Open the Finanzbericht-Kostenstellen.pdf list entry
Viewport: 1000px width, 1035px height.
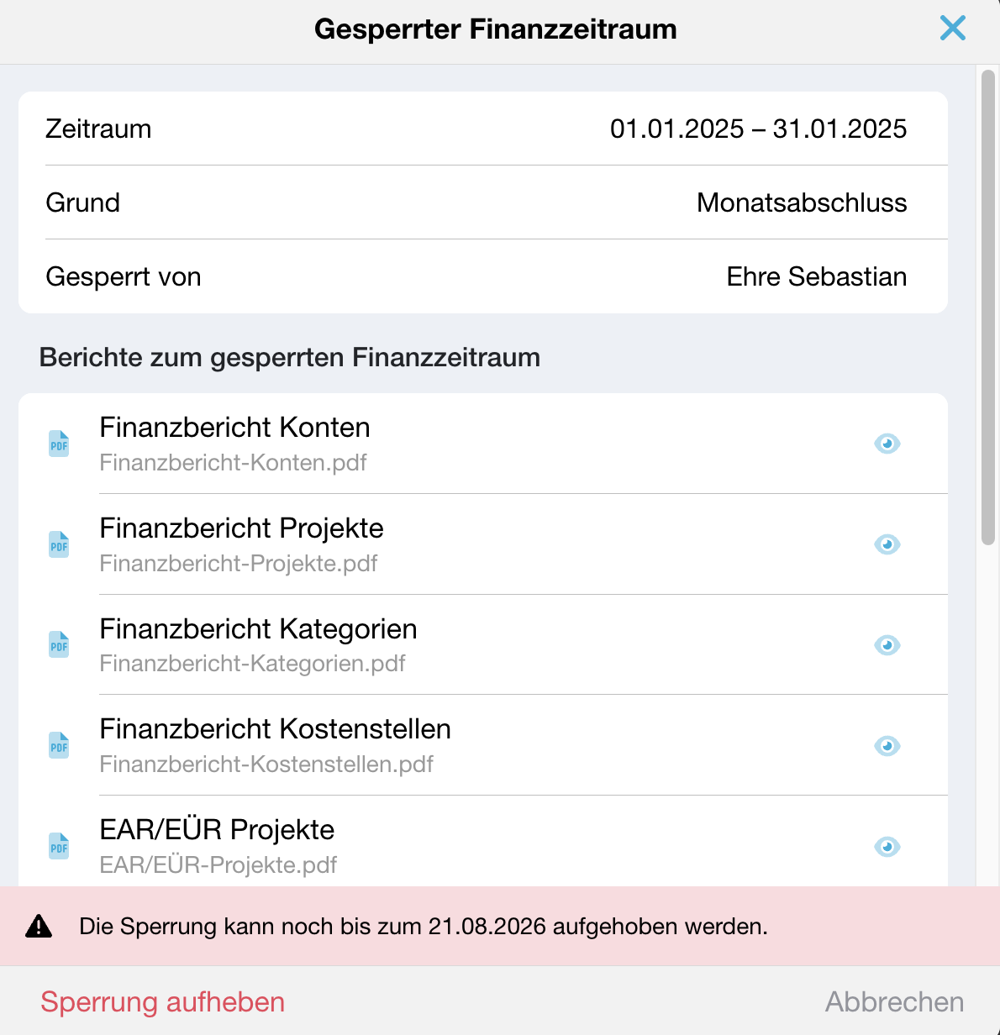click(483, 746)
